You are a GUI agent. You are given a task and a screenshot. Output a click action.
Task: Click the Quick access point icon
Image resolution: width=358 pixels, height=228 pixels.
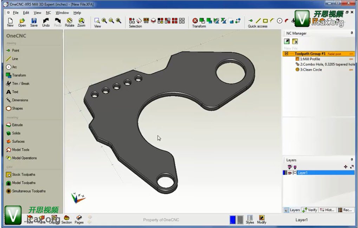250,21
